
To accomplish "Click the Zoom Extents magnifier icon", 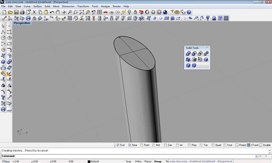I will tap(82, 12).
